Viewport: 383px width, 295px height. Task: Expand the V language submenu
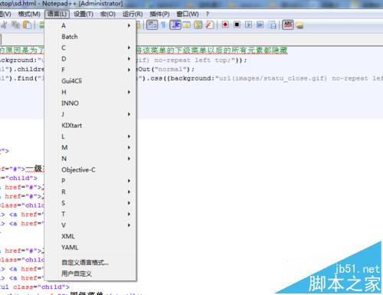click(90, 225)
